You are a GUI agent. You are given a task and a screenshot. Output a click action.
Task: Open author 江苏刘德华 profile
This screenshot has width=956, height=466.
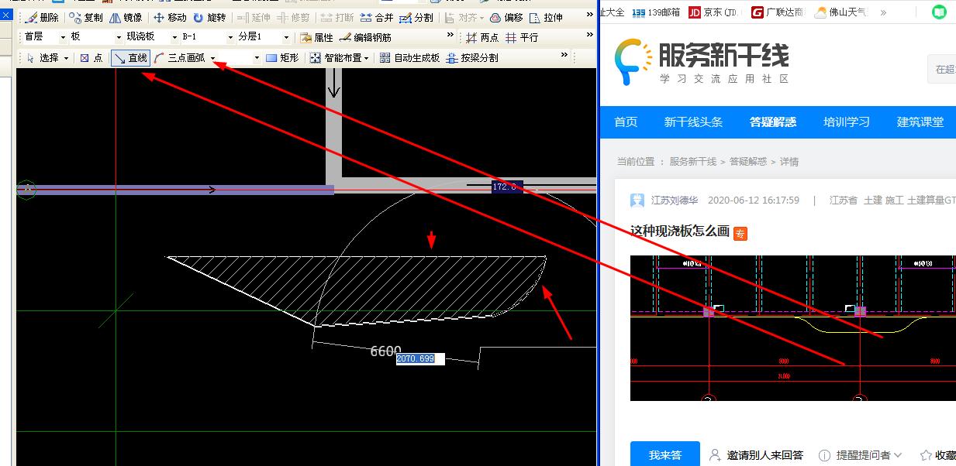point(674,200)
